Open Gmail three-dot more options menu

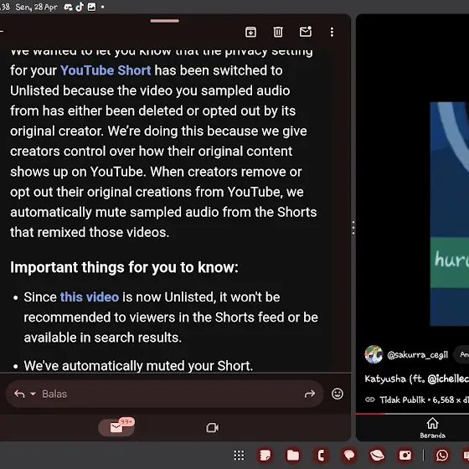332,32
